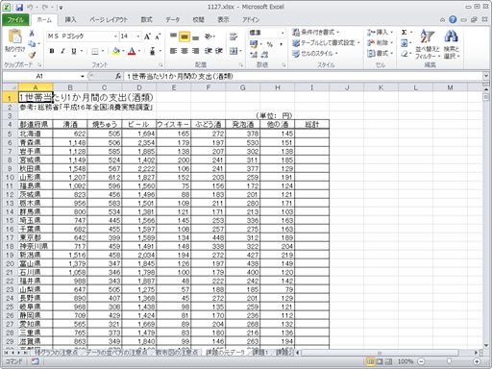Click the Save icon in quick access toolbar

[x=19, y=7]
